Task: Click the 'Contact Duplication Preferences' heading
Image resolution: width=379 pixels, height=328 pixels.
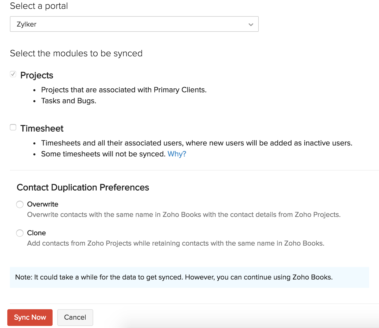Action: (x=83, y=187)
